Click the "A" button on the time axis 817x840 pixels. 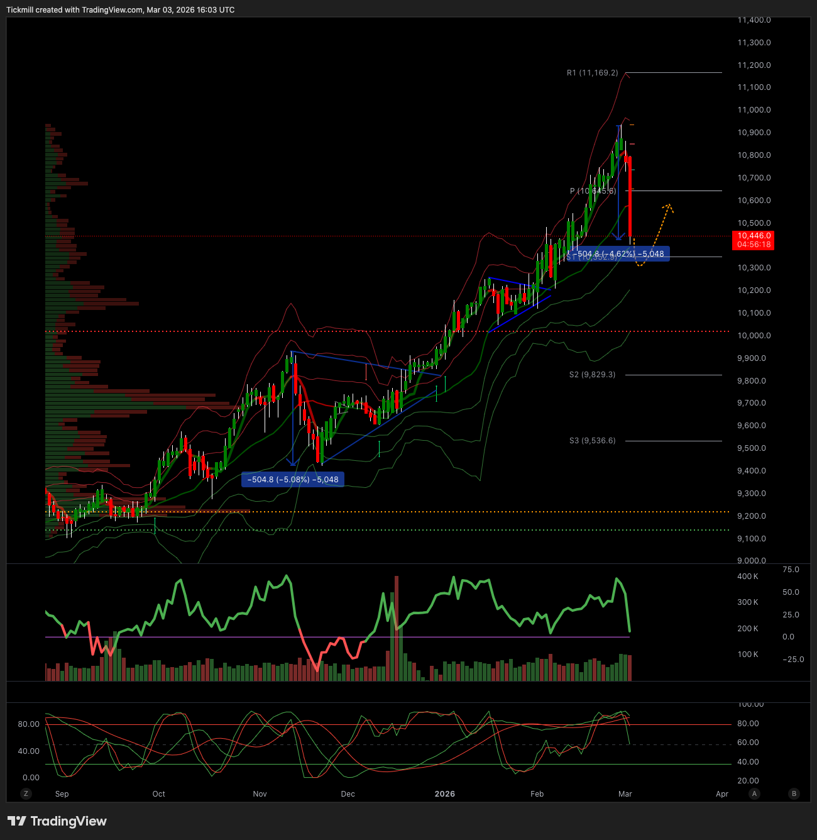(x=754, y=794)
